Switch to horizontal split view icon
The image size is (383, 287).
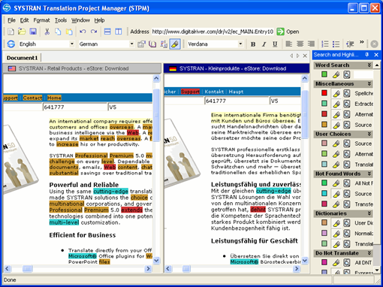(x=107, y=32)
